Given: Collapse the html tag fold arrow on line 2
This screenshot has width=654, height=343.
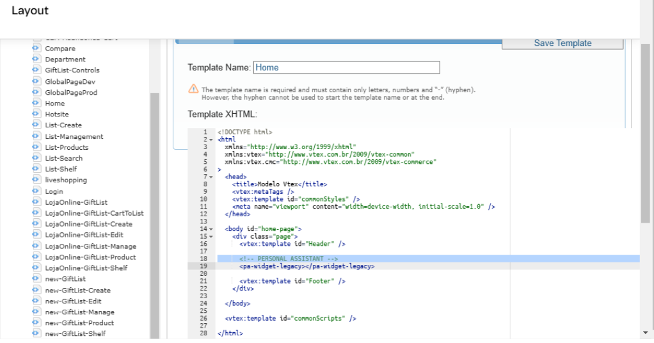Looking at the screenshot, I should (x=211, y=140).
